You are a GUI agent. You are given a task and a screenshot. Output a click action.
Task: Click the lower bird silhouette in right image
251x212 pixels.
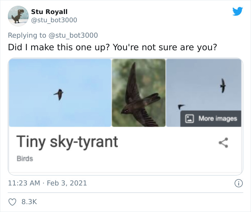(x=181, y=107)
